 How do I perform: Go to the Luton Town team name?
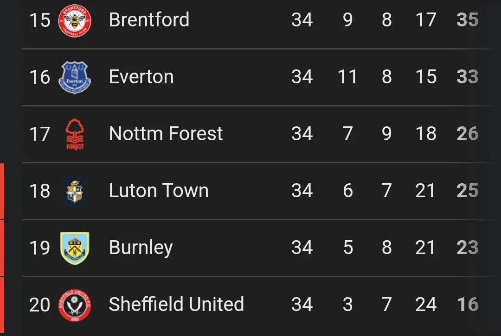tap(159, 191)
